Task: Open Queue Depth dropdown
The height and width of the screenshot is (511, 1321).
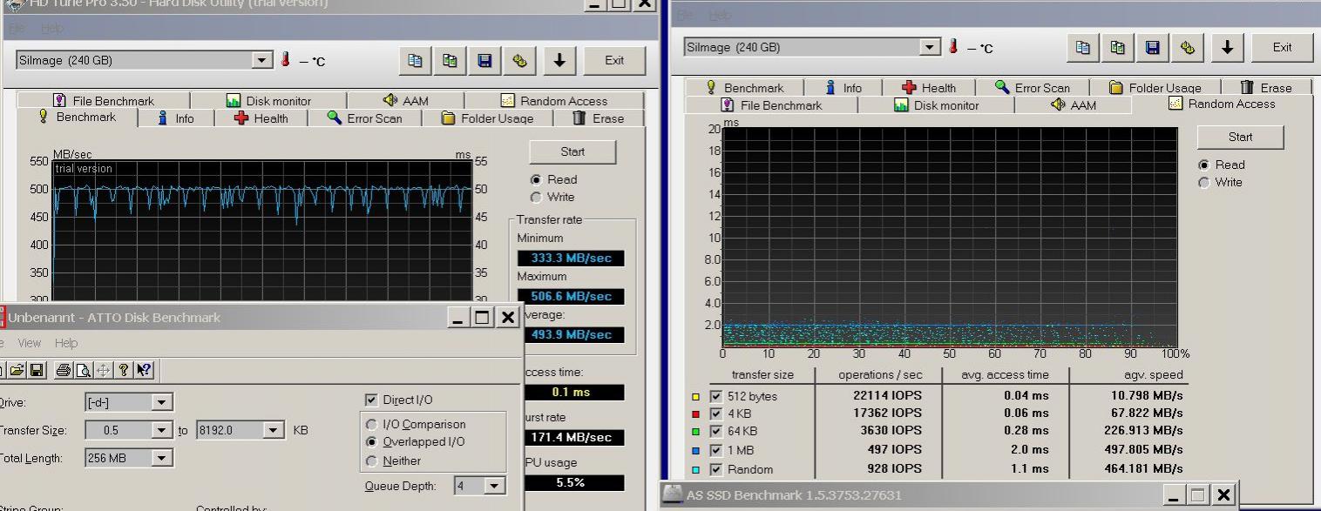Action: pos(495,486)
